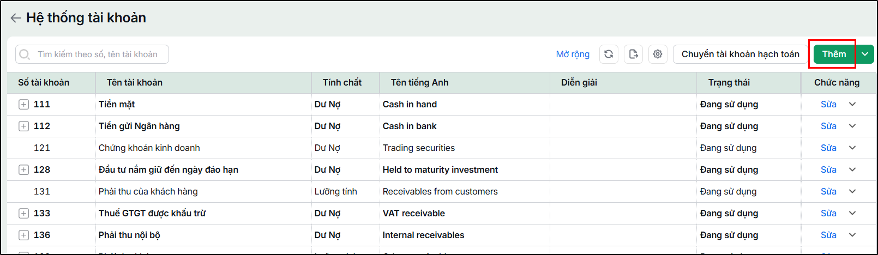Click Lưỡng tính in account 131 row

[x=335, y=192]
